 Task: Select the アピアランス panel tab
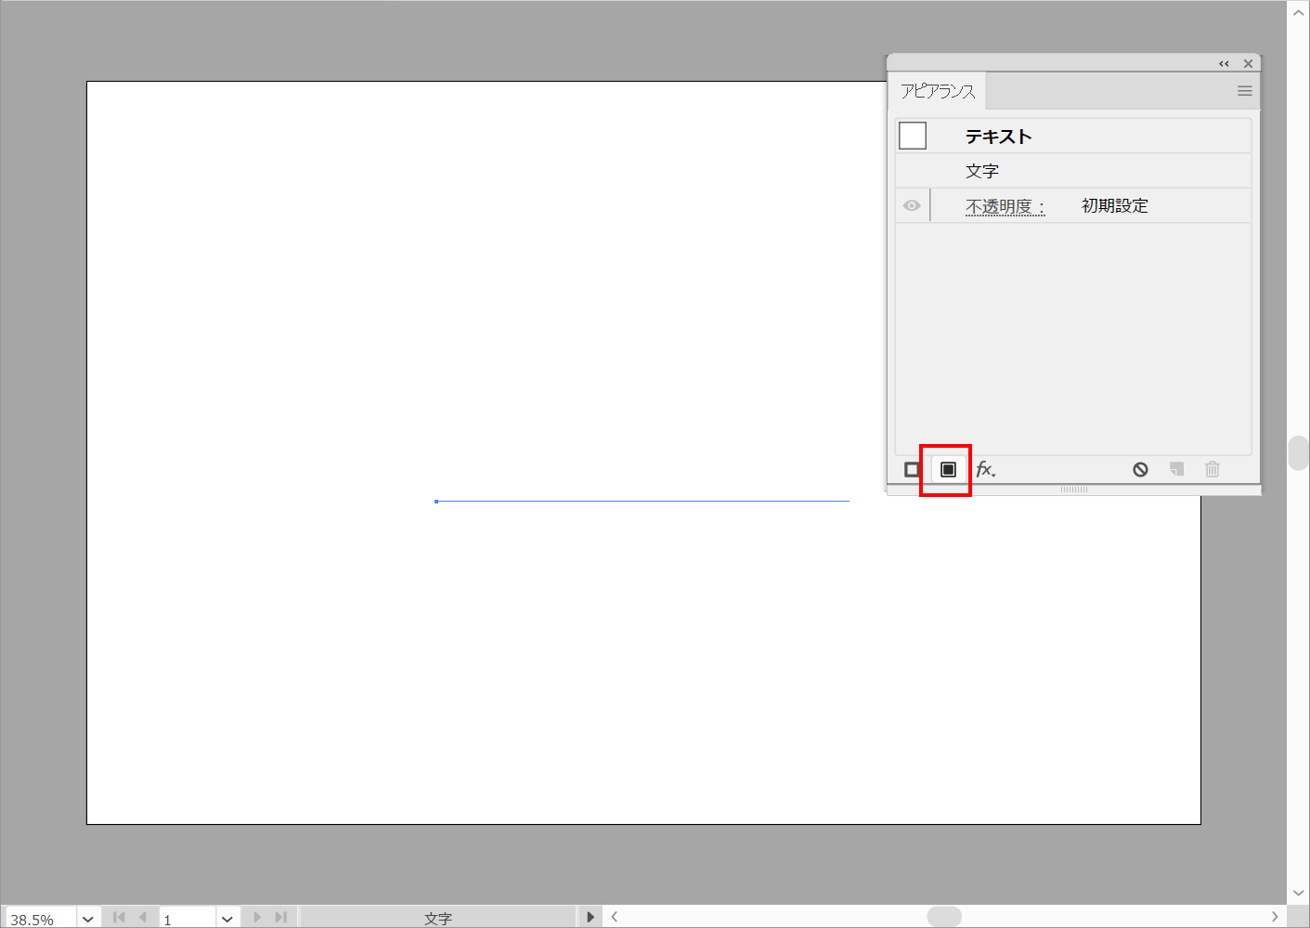coord(938,91)
